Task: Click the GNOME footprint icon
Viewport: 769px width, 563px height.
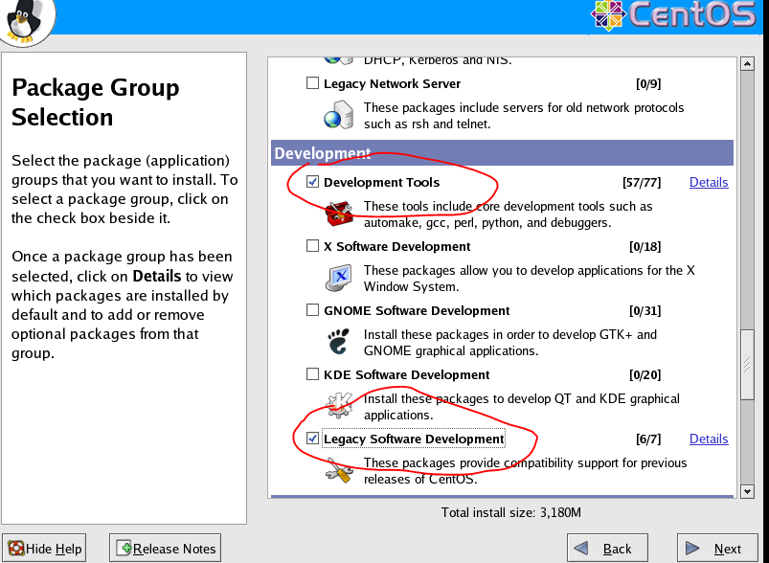Action: point(339,341)
